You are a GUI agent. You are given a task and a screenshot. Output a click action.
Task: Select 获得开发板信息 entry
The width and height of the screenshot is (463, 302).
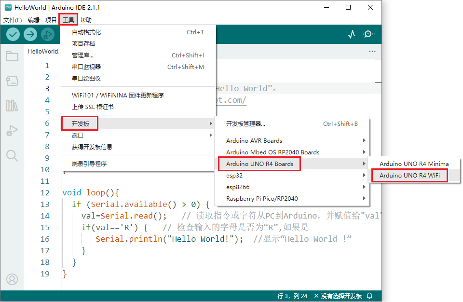coord(138,147)
